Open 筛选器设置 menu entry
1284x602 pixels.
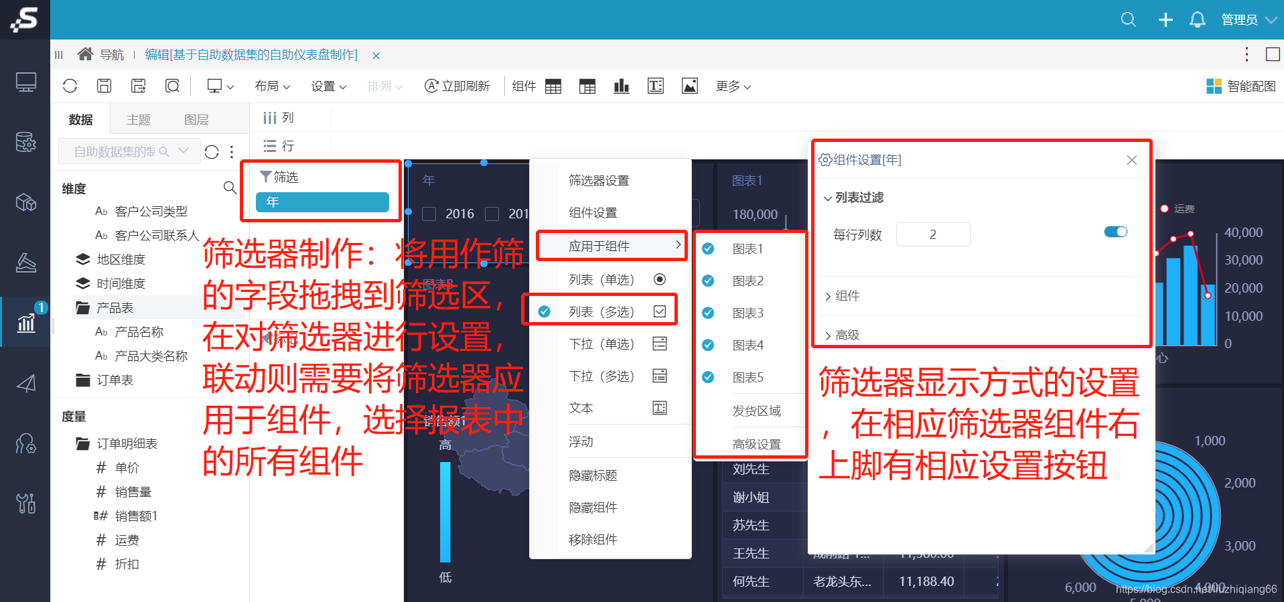point(599,180)
